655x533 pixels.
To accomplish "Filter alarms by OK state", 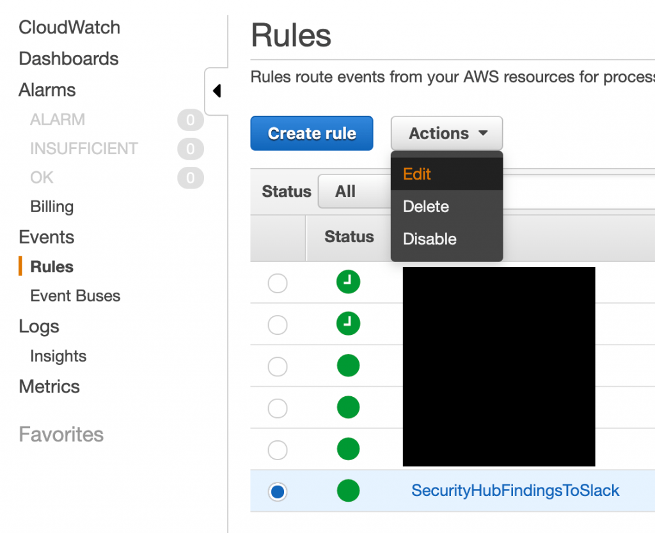I will point(42,178).
